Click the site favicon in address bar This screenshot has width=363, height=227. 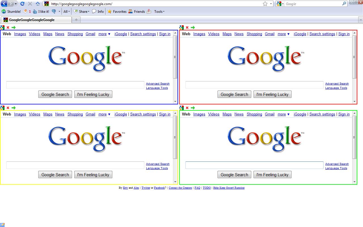[x=47, y=4]
